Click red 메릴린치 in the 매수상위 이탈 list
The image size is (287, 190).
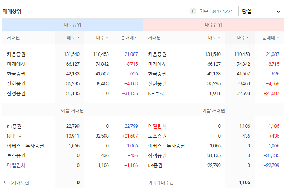pyautogui.click(x=157, y=126)
